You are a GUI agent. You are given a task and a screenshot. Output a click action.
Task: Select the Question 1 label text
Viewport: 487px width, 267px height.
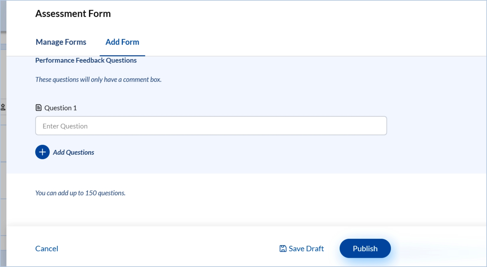click(60, 108)
